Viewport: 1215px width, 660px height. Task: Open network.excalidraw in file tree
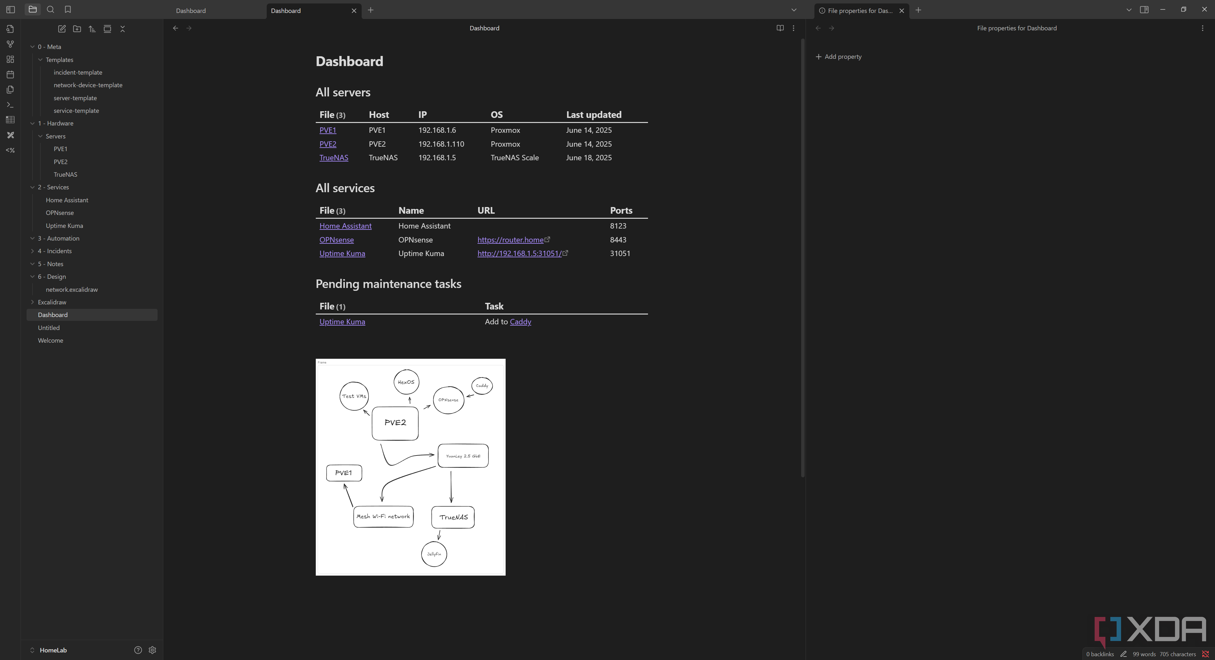pos(72,289)
